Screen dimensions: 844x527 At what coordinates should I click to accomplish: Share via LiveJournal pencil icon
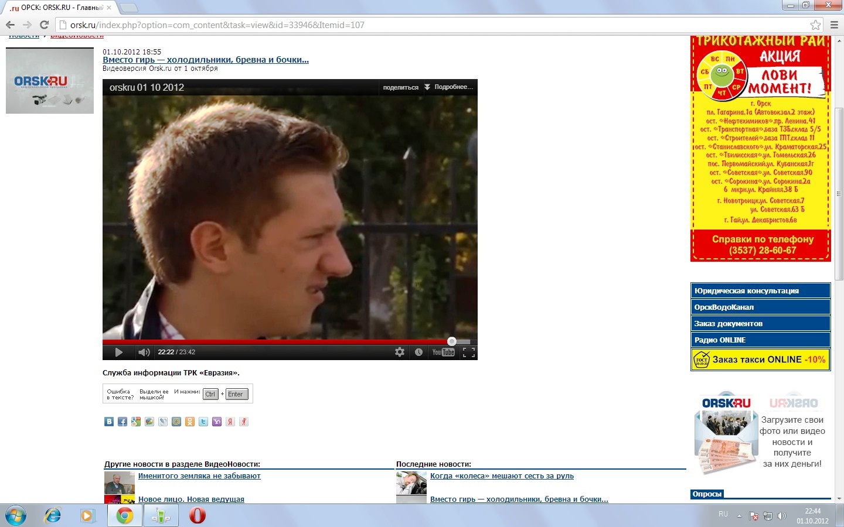click(163, 422)
